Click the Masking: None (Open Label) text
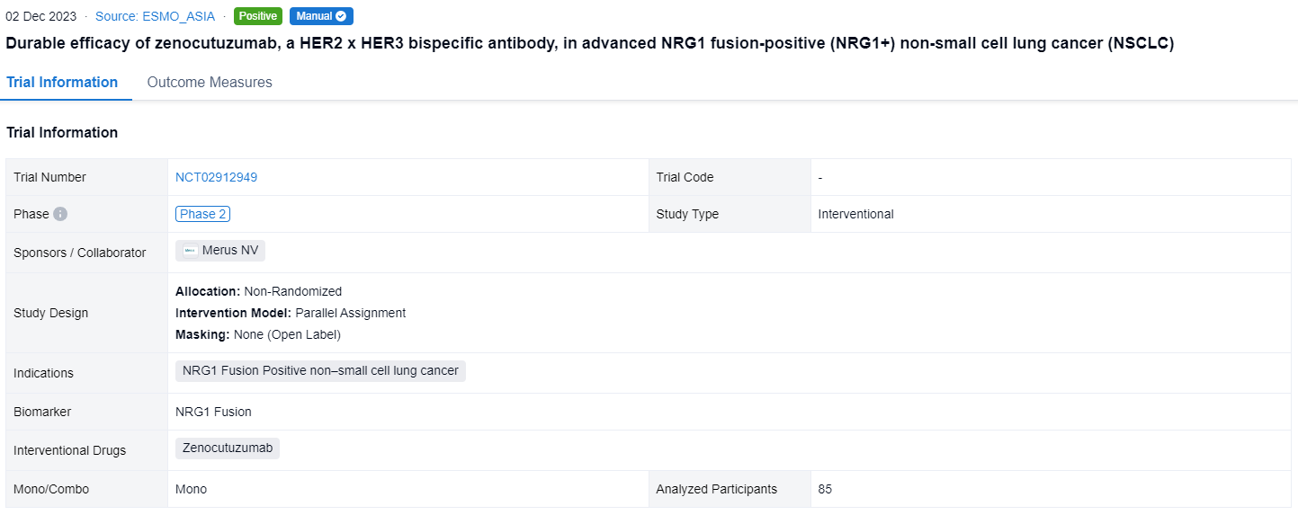This screenshot has width=1298, height=515. (258, 334)
